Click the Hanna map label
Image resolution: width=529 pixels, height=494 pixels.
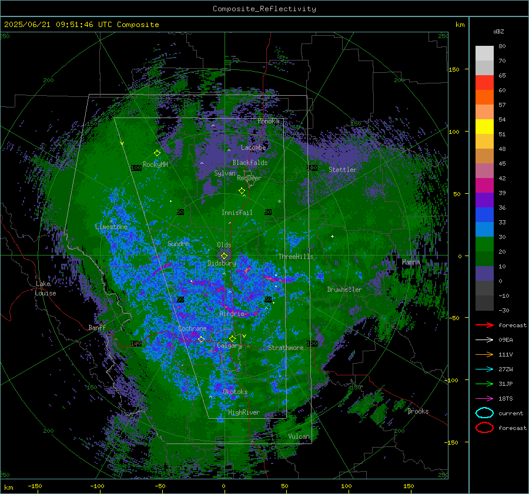pos(411,262)
